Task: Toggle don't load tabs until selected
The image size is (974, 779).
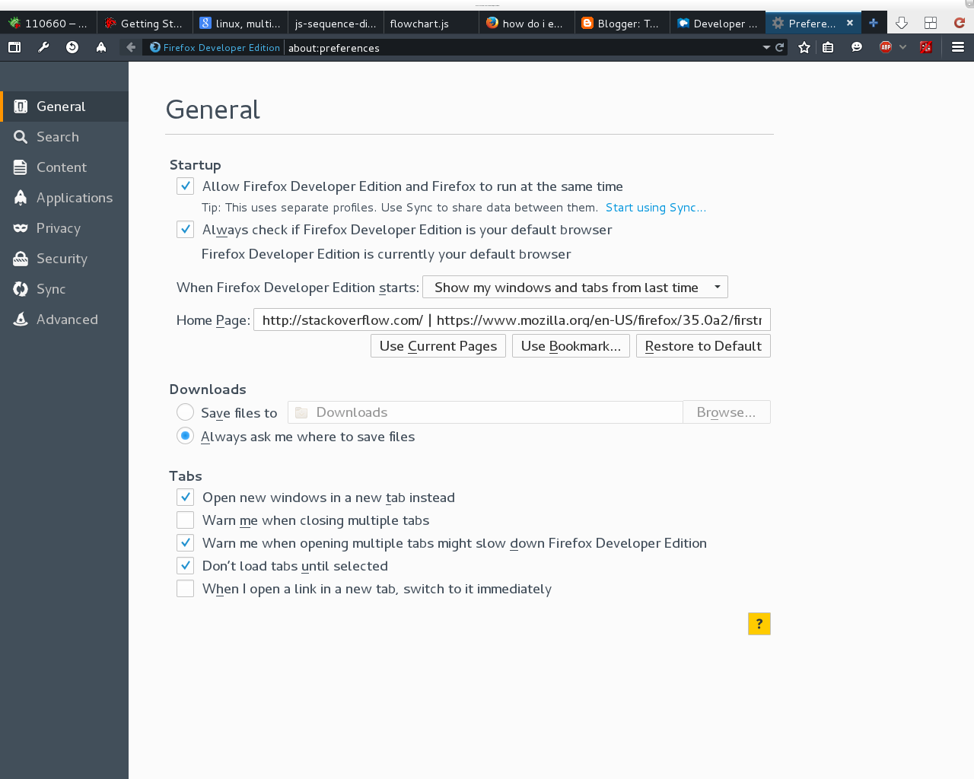Action: (185, 566)
